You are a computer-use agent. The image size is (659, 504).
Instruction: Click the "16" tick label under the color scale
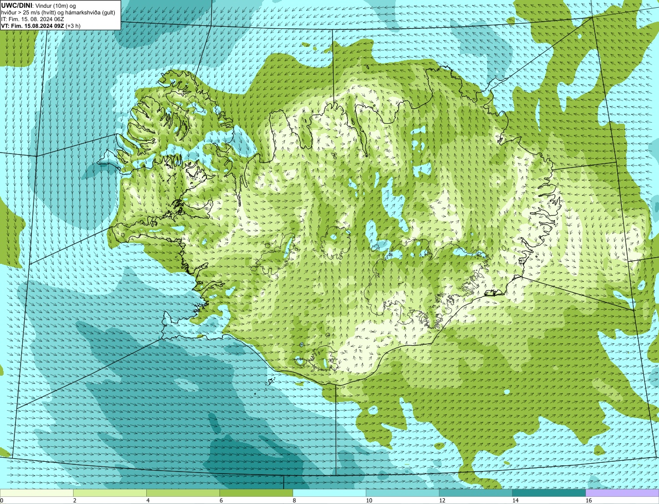click(588, 500)
